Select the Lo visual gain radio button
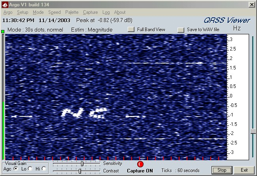Image resolution: width=257 pixels, height=176 pixels. pyautogui.click(x=30, y=169)
